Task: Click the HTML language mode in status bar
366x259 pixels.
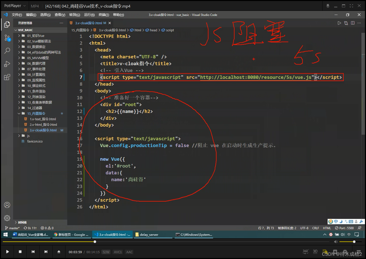Action: click(x=327, y=228)
